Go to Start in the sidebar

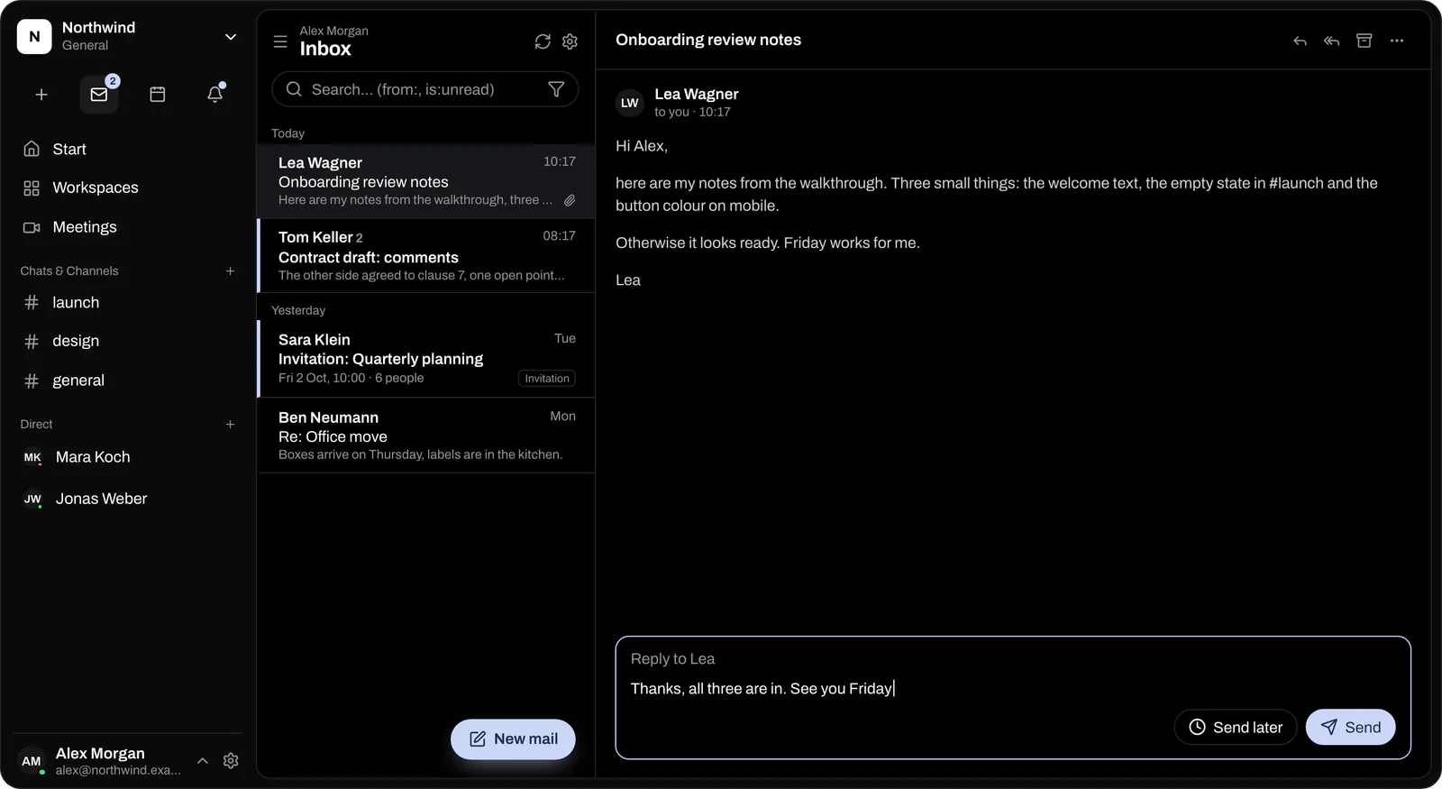click(128, 149)
